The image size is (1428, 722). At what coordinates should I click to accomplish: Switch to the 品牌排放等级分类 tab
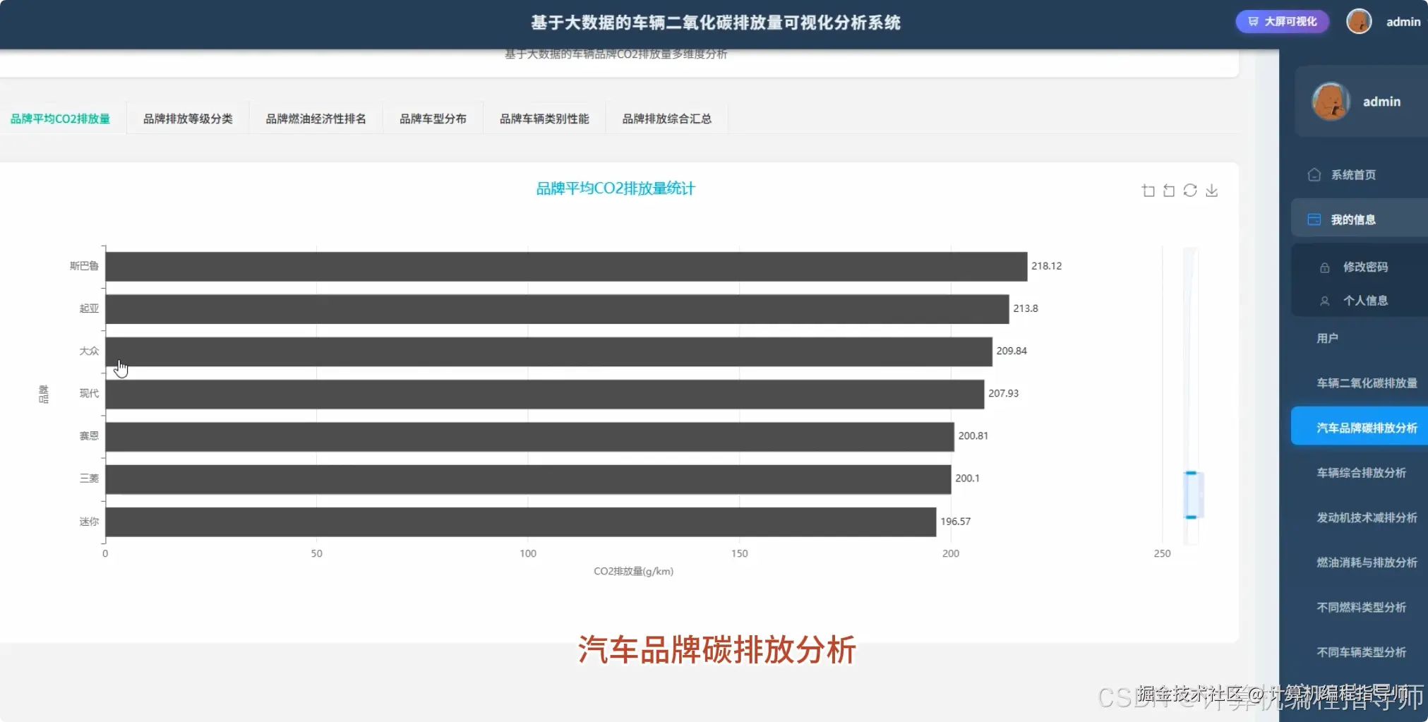[x=188, y=118]
